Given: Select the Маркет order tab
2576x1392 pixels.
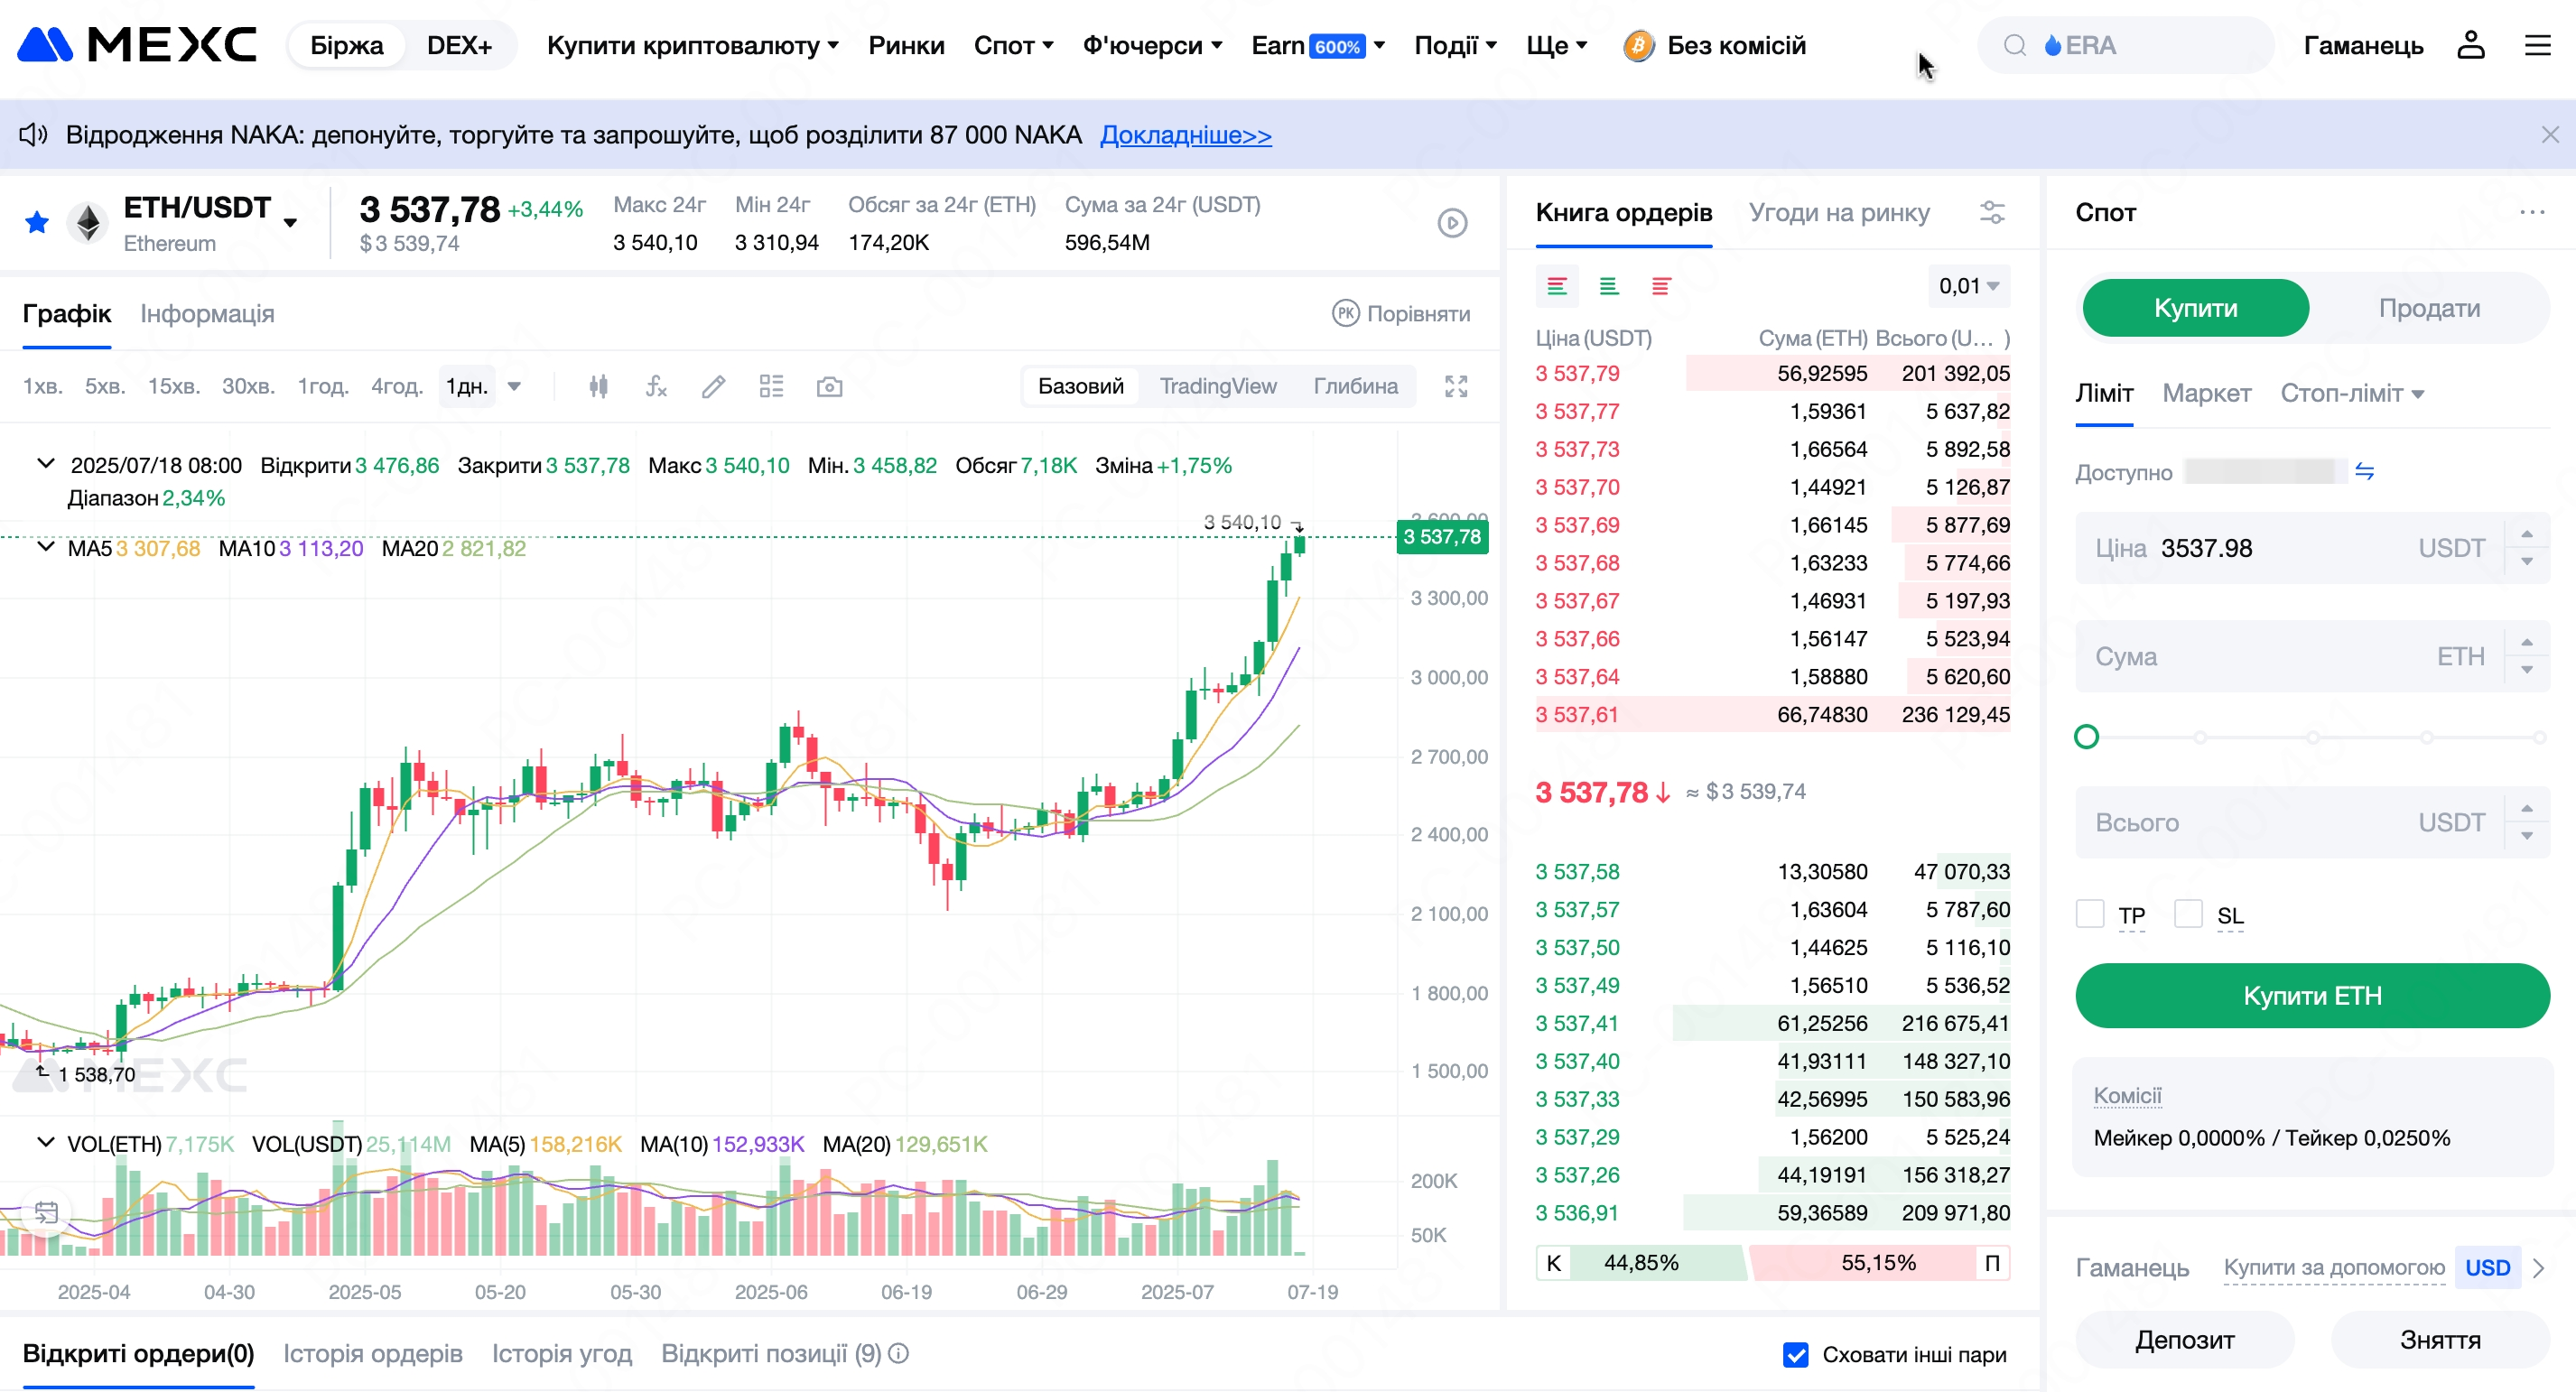Looking at the screenshot, I should point(2206,393).
